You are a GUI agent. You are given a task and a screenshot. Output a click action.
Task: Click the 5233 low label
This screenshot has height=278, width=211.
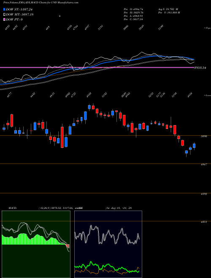coord(151,94)
